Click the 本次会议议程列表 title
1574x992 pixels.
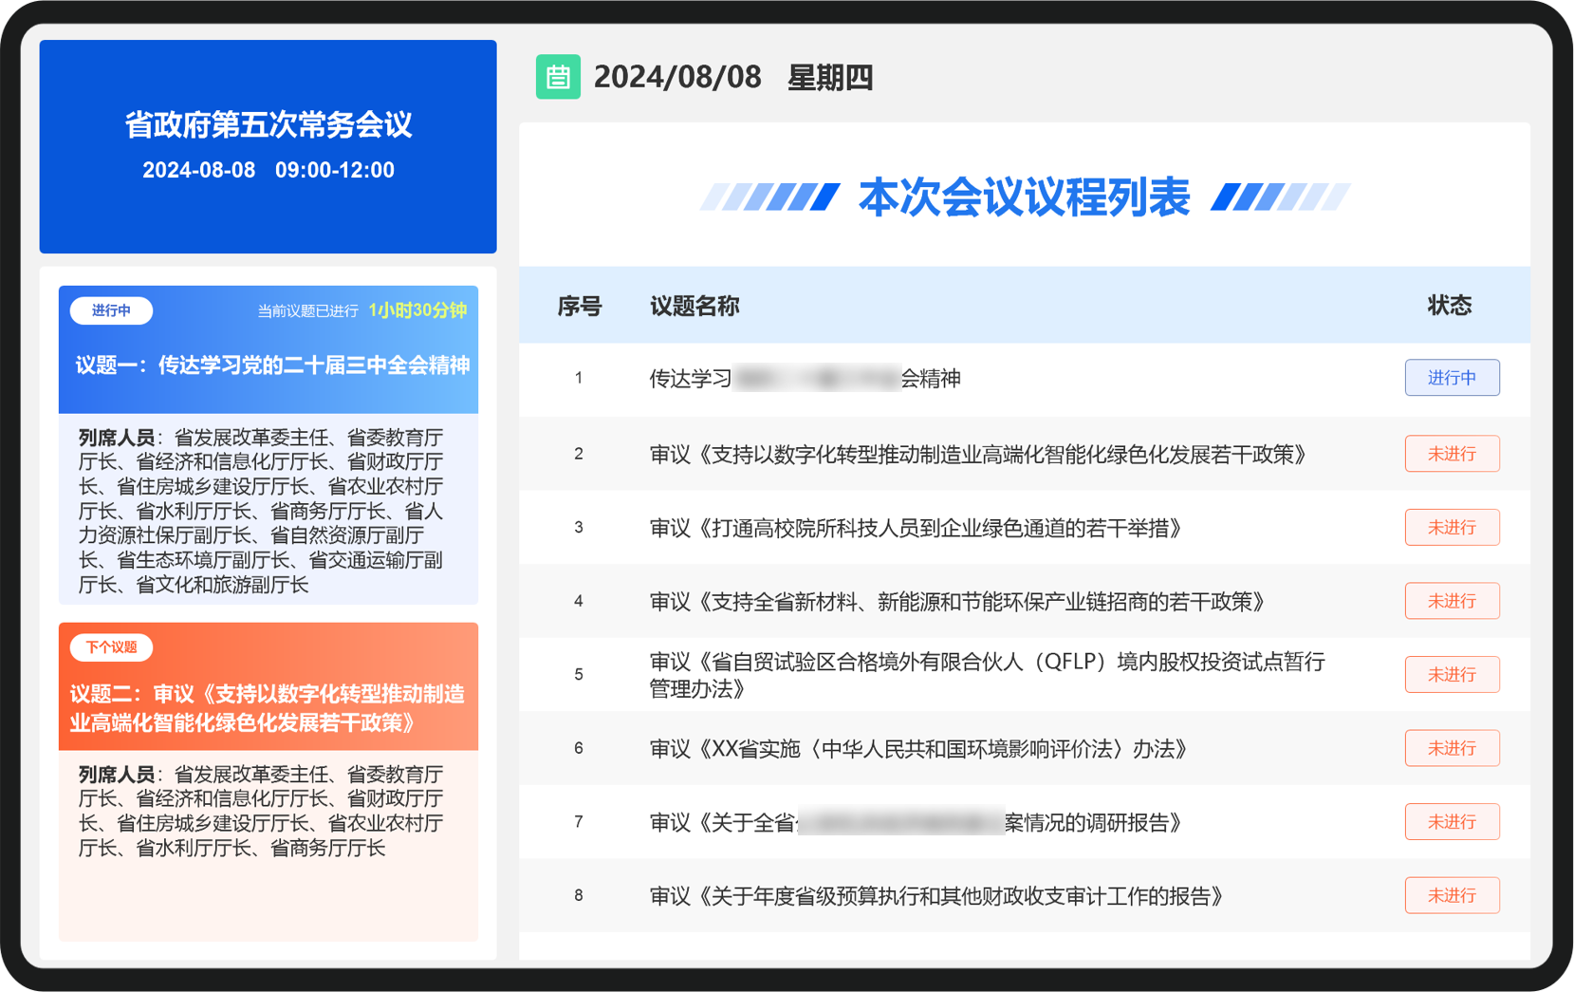click(x=1024, y=197)
